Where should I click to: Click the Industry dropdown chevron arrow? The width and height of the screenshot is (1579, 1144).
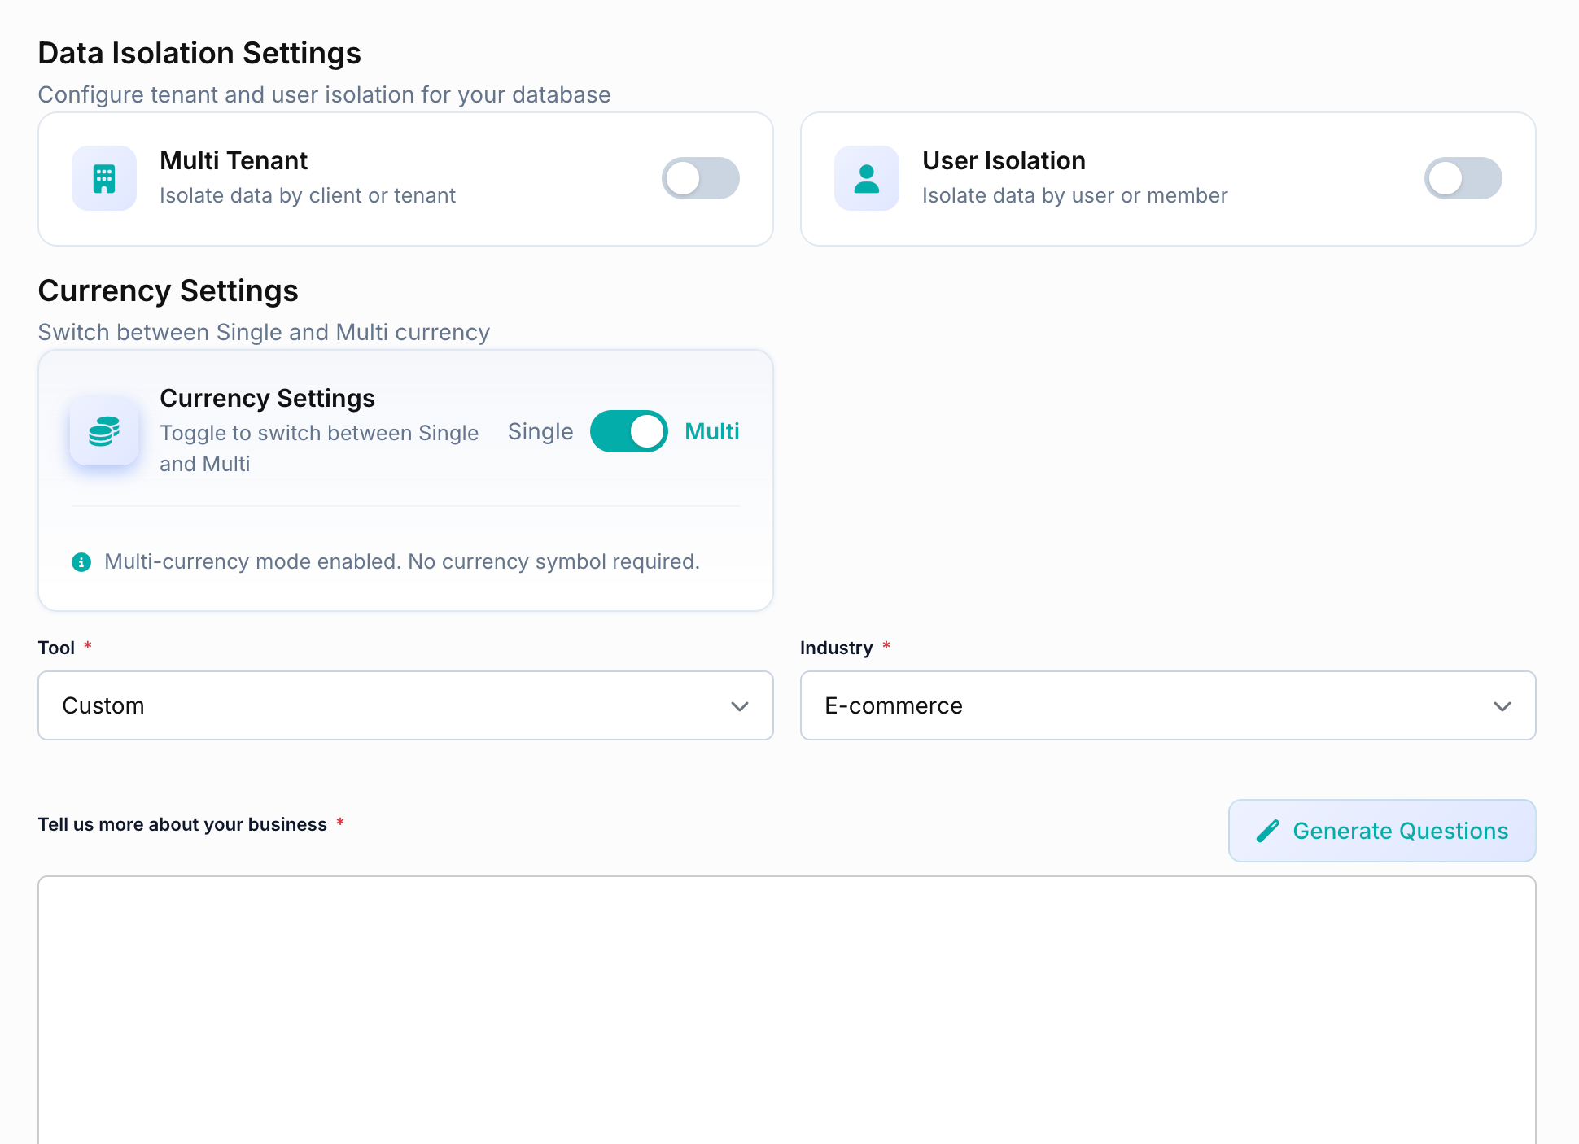click(1502, 706)
